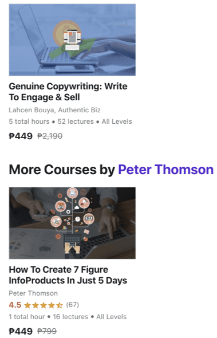Viewport: 217px width, 338px height.
Task: Click the half-filled fifth star icon
Action: click(60, 305)
